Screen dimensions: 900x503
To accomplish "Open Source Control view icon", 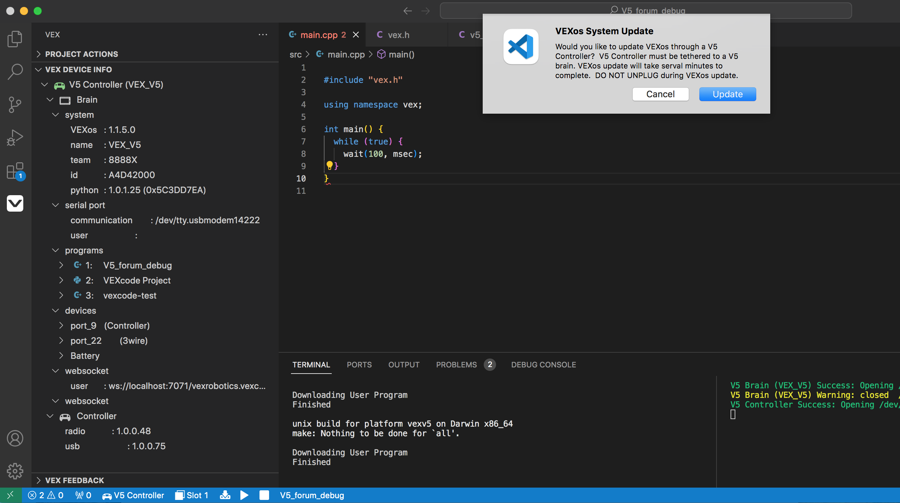I will tap(15, 104).
